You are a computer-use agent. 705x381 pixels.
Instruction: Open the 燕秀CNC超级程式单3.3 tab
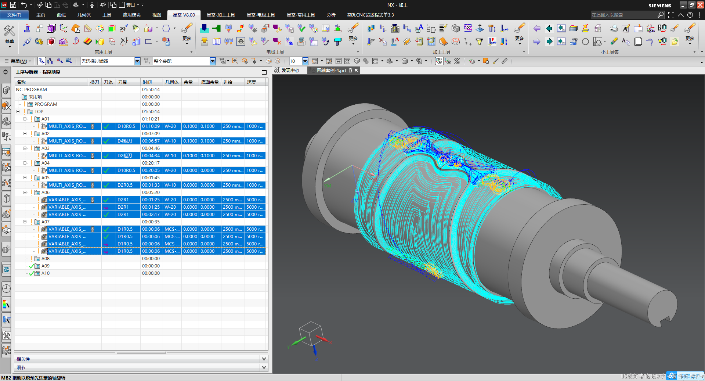point(370,15)
